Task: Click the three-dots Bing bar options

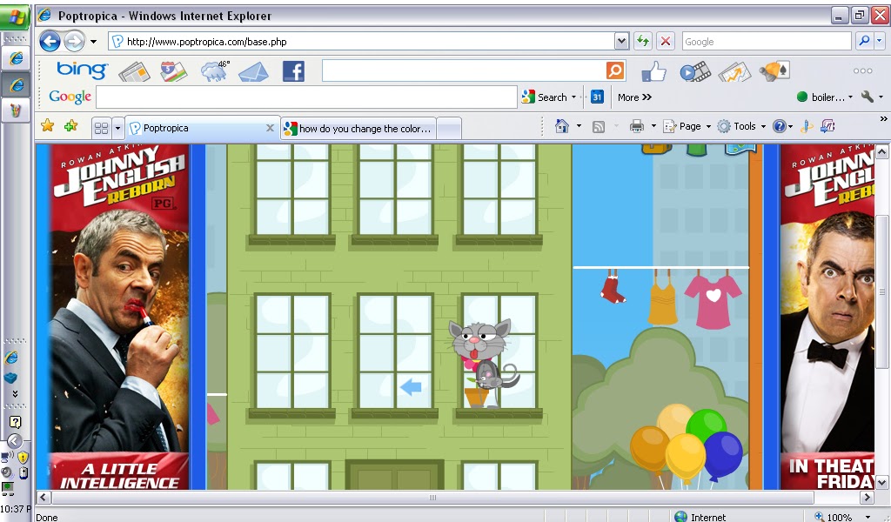Action: click(x=862, y=71)
